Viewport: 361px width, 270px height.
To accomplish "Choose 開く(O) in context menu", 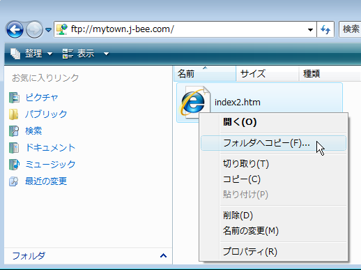I will point(273,122).
